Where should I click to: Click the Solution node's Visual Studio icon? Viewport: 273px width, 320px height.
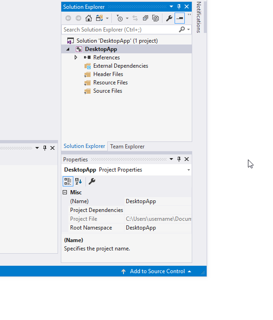pos(70,41)
